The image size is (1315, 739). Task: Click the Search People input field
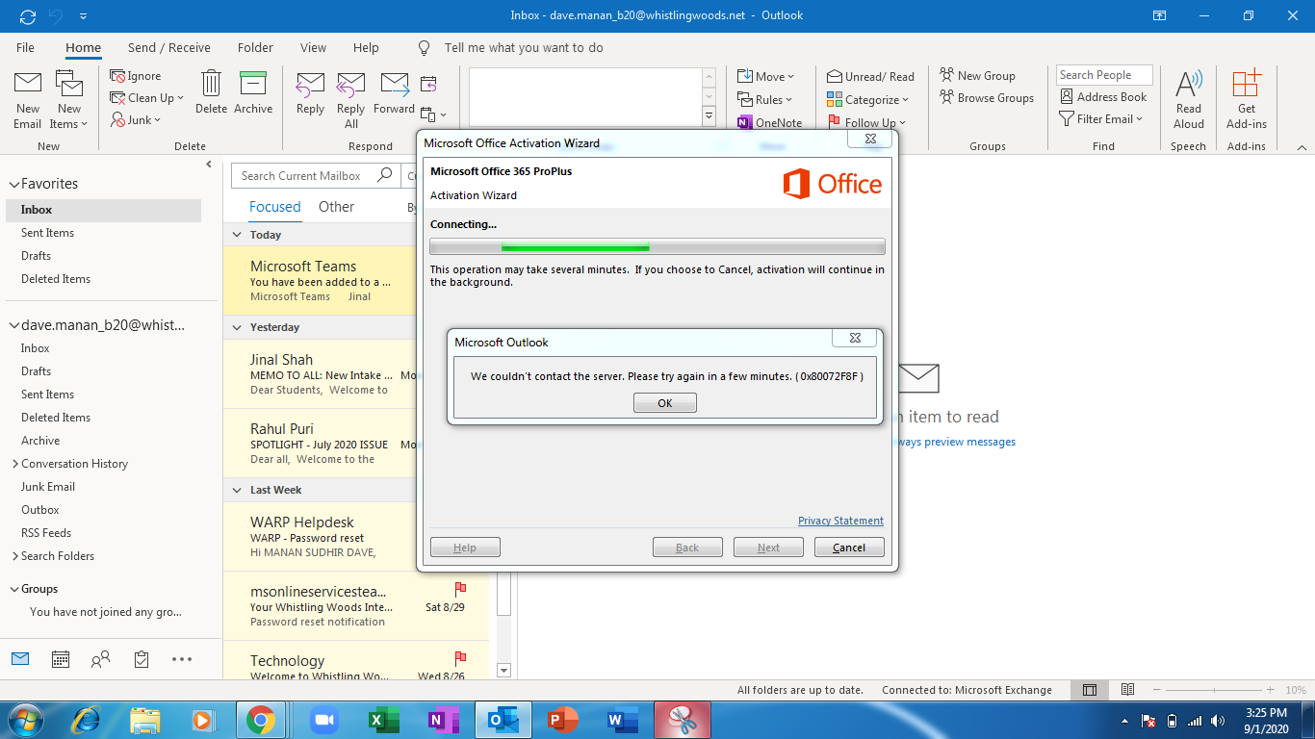click(1104, 75)
